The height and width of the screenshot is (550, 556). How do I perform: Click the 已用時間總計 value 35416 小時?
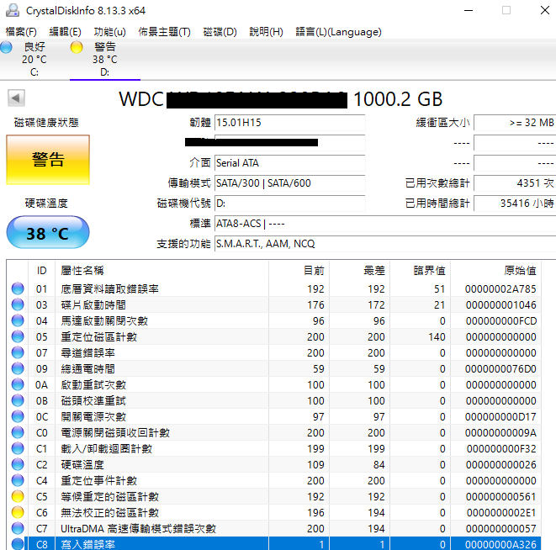pyautogui.click(x=515, y=204)
